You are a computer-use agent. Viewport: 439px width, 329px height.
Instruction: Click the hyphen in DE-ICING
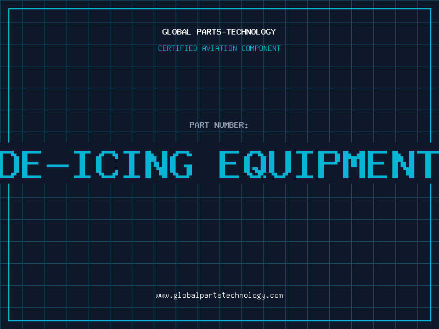pyautogui.click(x=58, y=166)
